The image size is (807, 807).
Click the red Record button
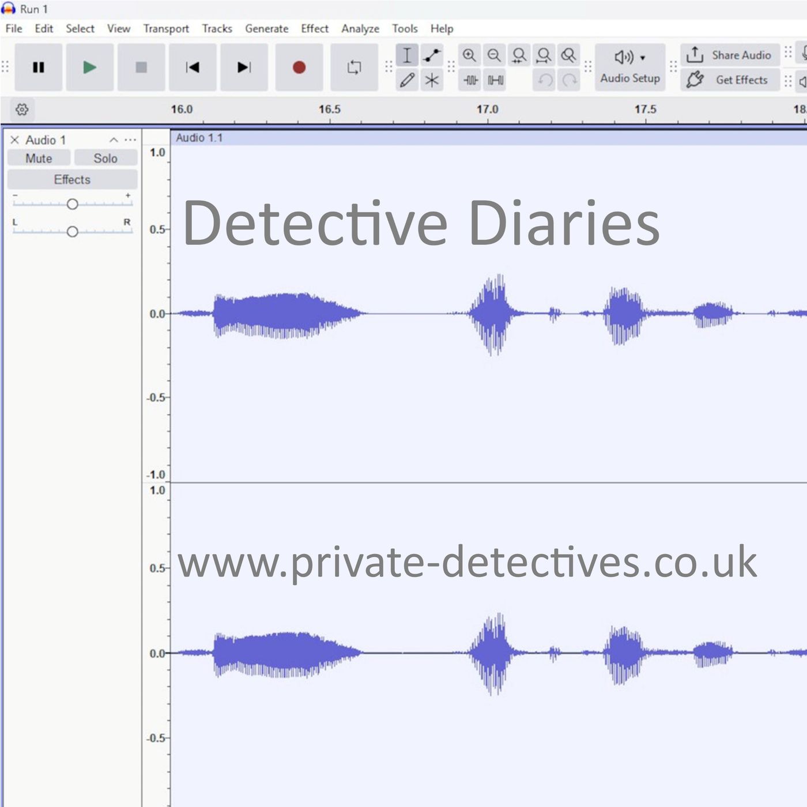coord(299,67)
